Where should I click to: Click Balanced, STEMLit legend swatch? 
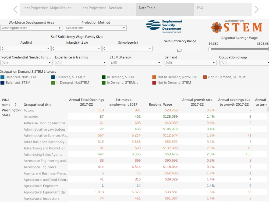53,77
